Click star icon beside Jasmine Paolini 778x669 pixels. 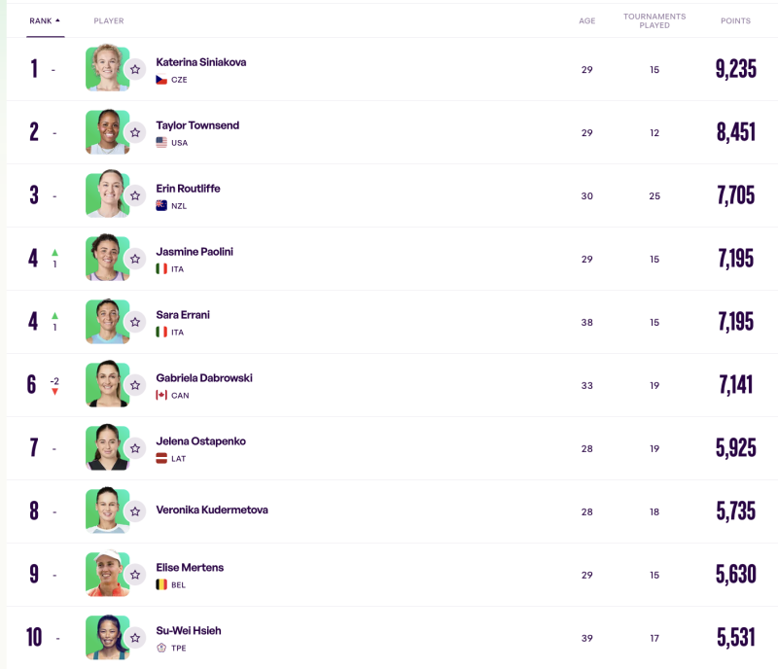135,259
